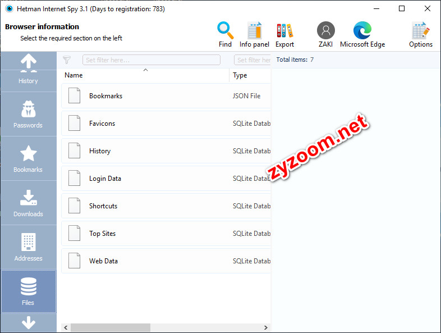441x333 pixels.
Task: Click the Favicons file icon
Action: point(74,123)
